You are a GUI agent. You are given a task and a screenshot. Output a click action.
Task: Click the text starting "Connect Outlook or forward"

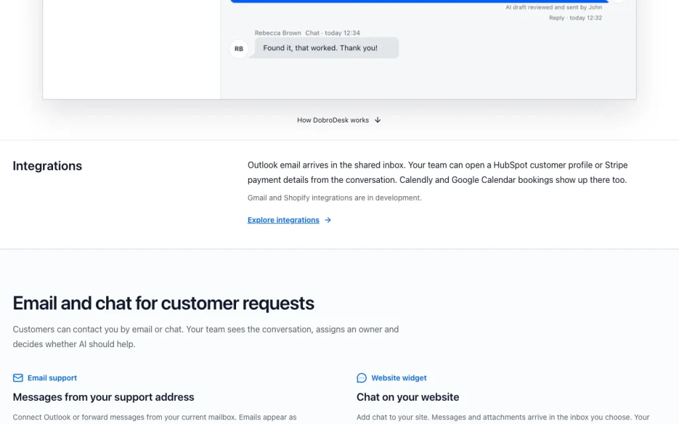154,417
